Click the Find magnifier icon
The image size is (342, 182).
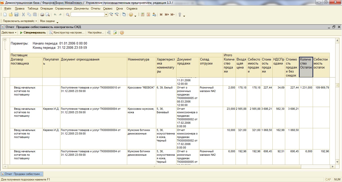click(x=68, y=15)
